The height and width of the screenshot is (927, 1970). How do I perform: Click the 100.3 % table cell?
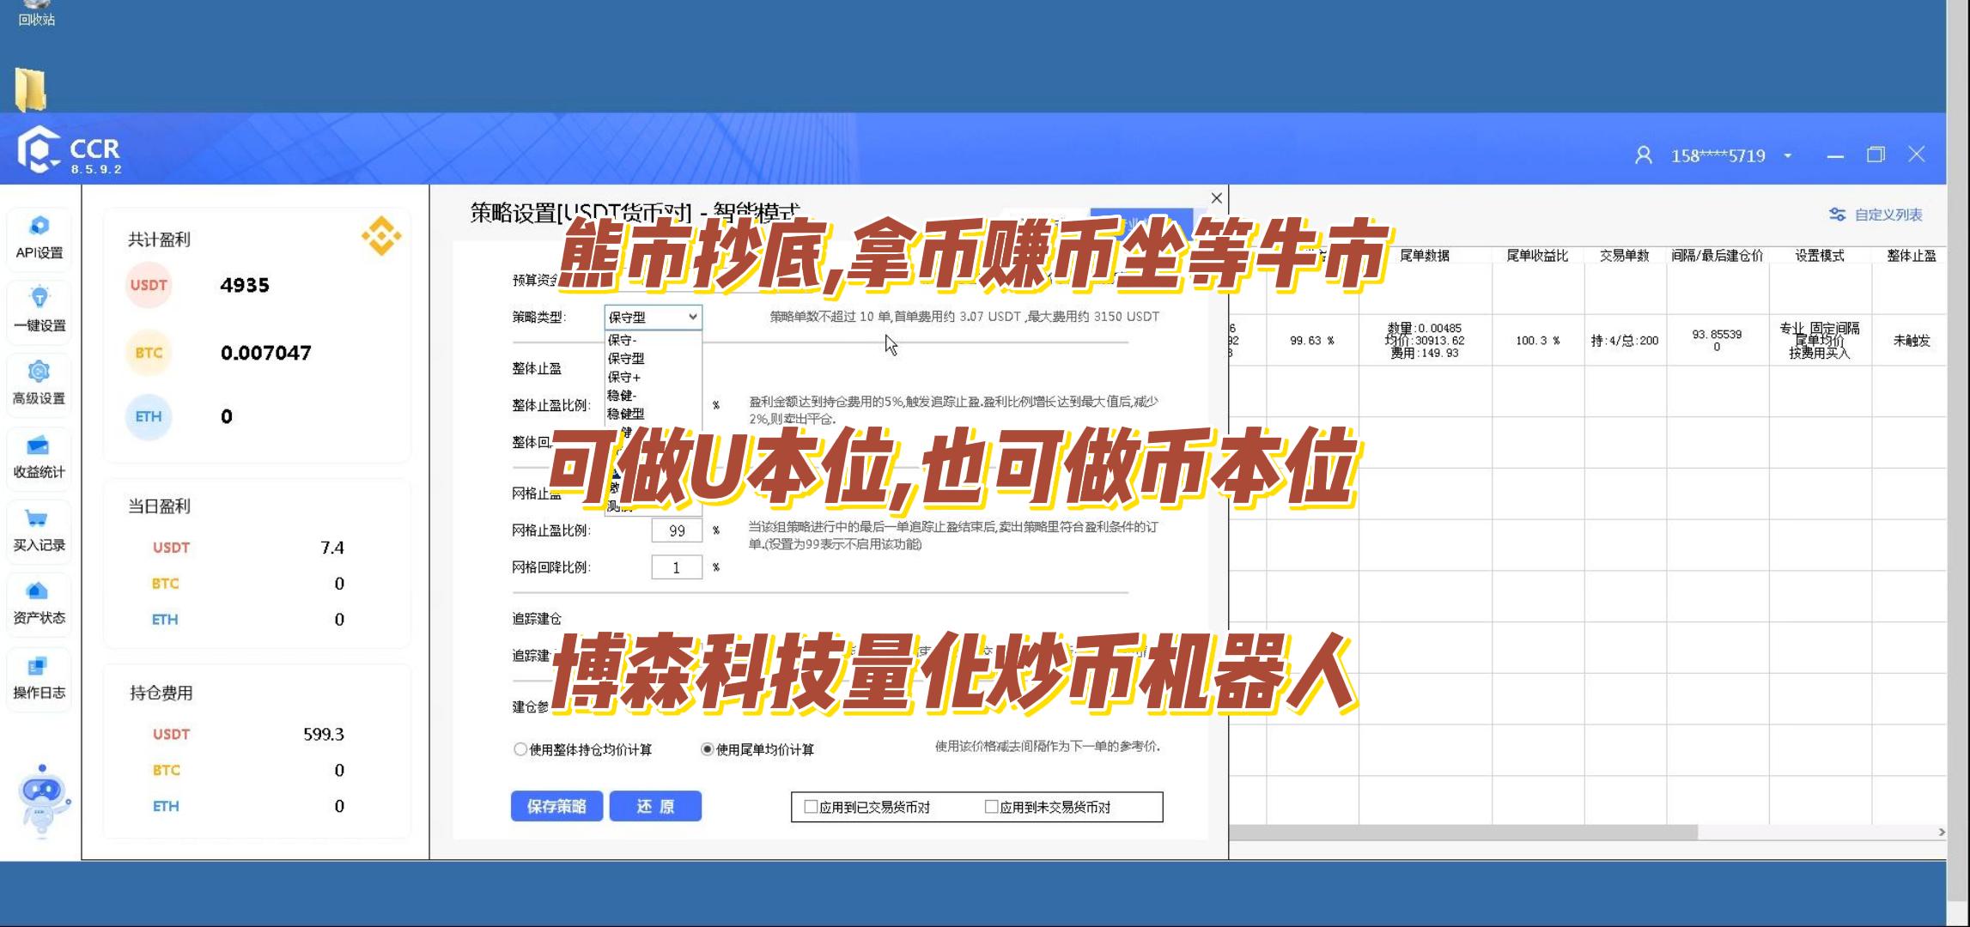[x=1537, y=341]
